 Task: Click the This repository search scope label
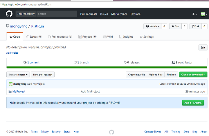(26, 14)
